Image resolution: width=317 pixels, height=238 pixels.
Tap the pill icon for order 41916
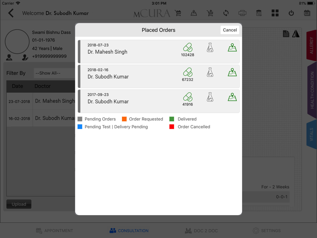point(188,97)
